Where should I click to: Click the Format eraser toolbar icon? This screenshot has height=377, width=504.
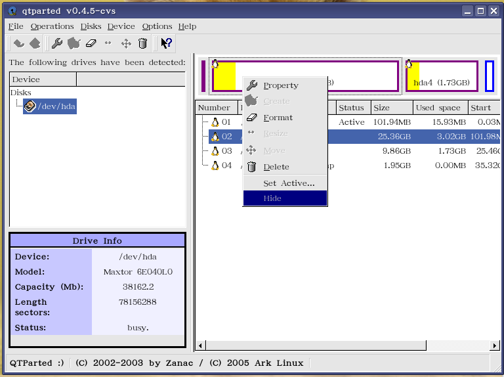click(x=91, y=43)
